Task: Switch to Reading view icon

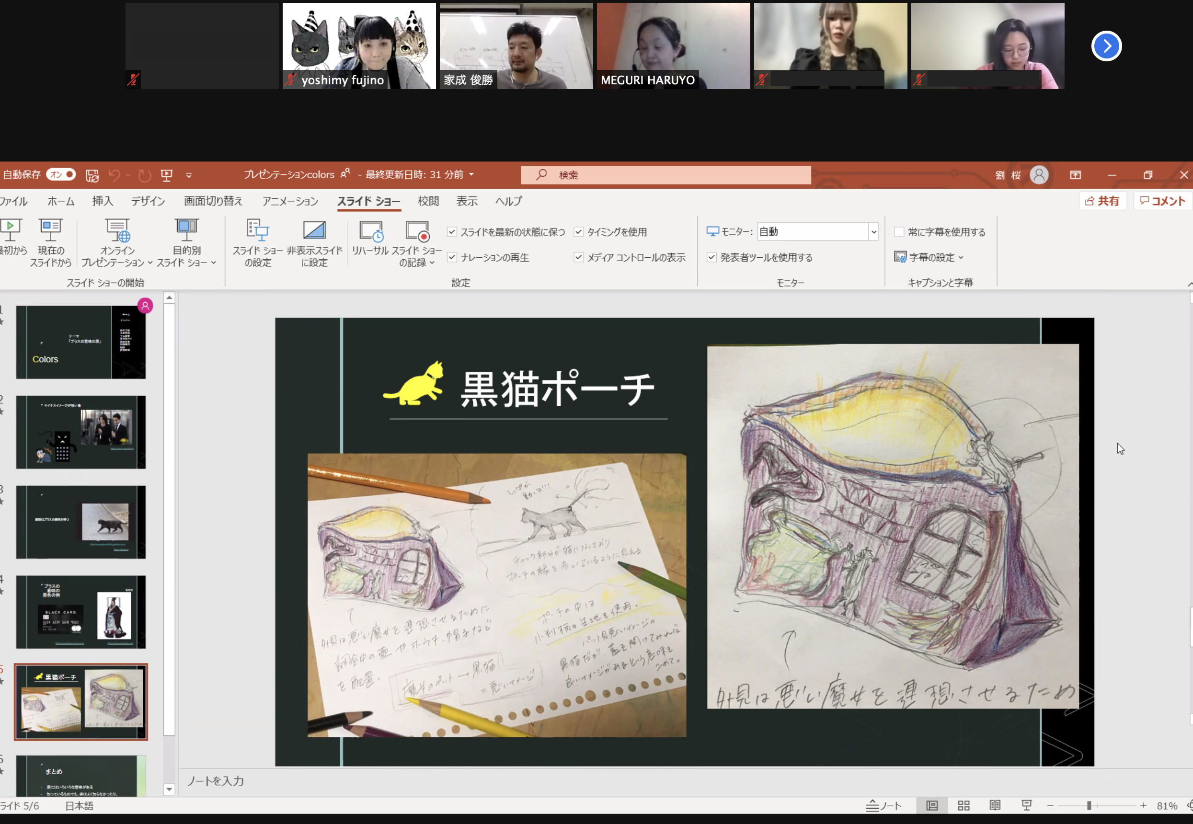Action: [995, 806]
